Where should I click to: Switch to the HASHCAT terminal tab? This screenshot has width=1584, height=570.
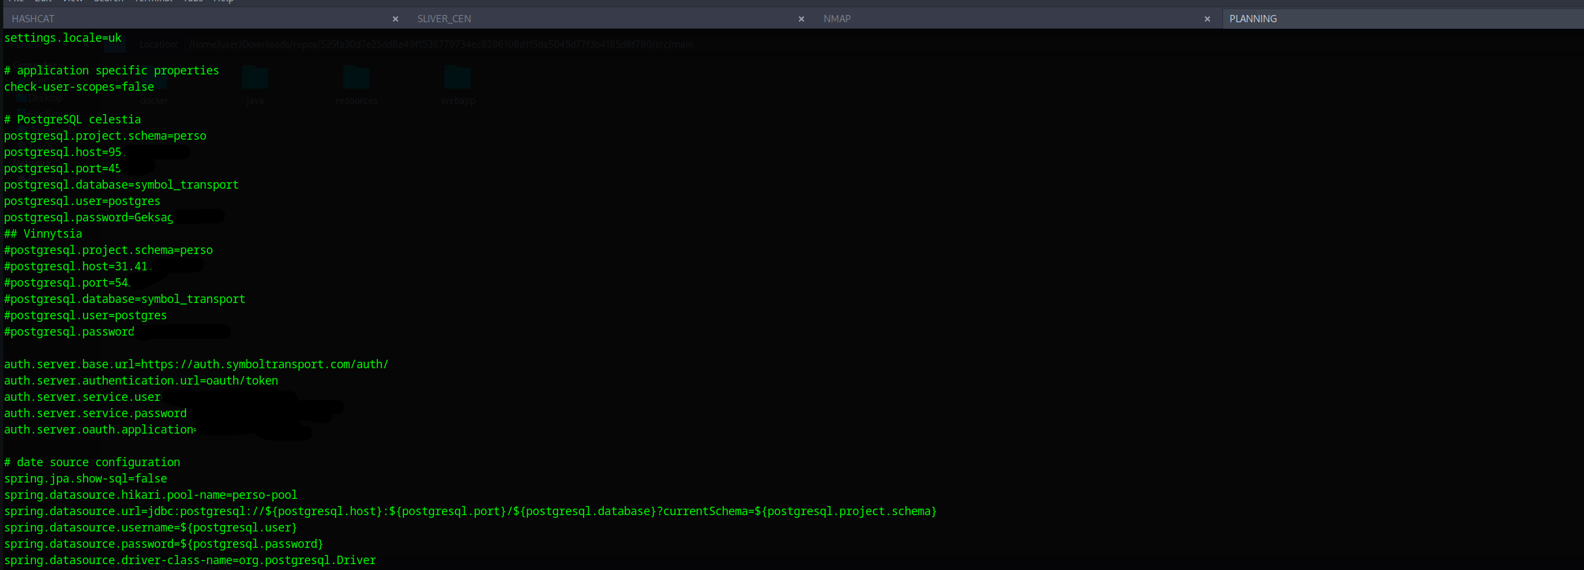(33, 19)
